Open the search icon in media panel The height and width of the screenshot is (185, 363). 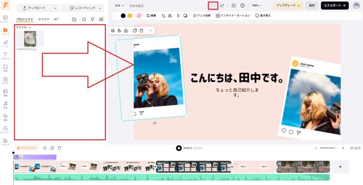[84, 19]
